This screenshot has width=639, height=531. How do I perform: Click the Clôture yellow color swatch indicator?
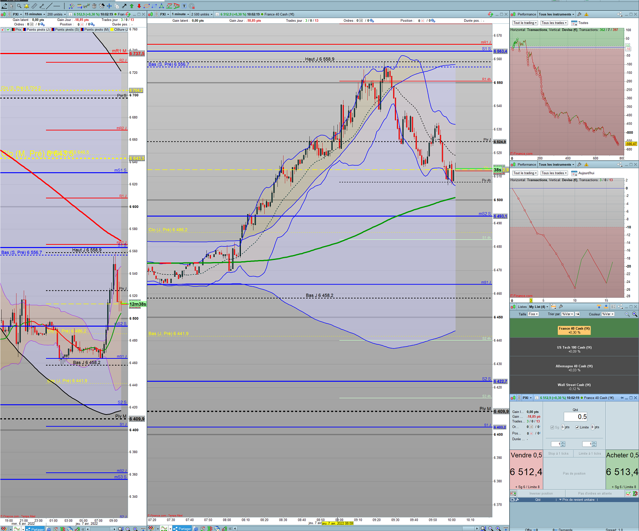coord(112,30)
